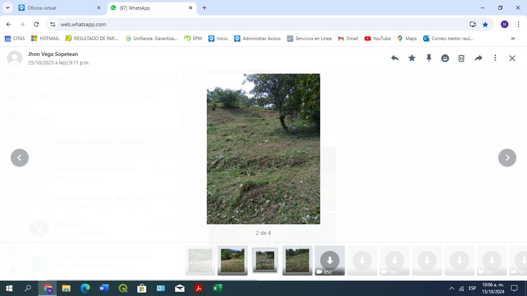Close the media viewer

tap(512, 58)
